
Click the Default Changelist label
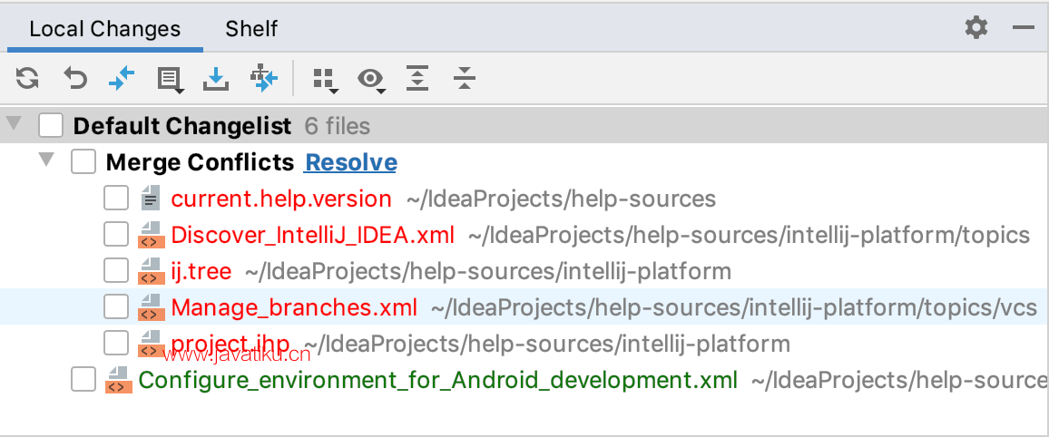pyautogui.click(x=182, y=126)
